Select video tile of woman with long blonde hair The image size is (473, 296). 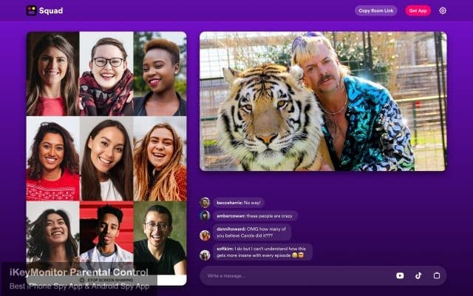click(x=160, y=158)
